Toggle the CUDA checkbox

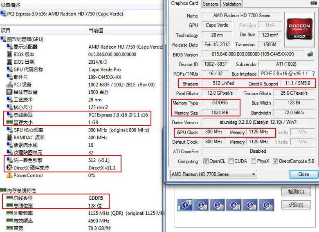[231, 161]
